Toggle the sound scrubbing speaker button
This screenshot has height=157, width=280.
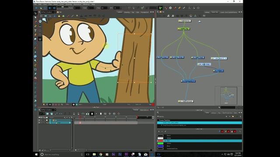[x=54, y=8]
